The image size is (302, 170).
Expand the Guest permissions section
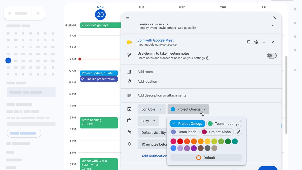click(273, 25)
